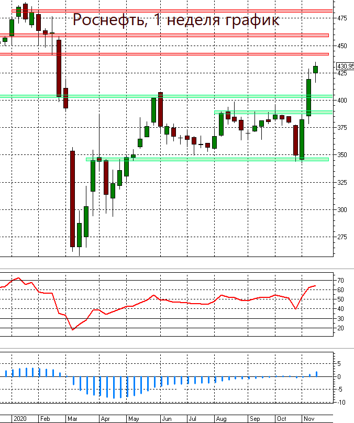354x423 pixels.
Task: Click the RSI scale value 50
Action: tap(340, 299)
